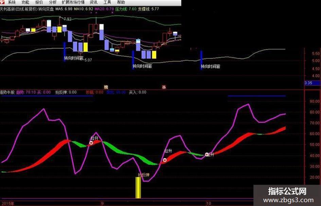Click the 4.00 price axis value
The width and height of the screenshot is (321, 206).
(x=316, y=76)
